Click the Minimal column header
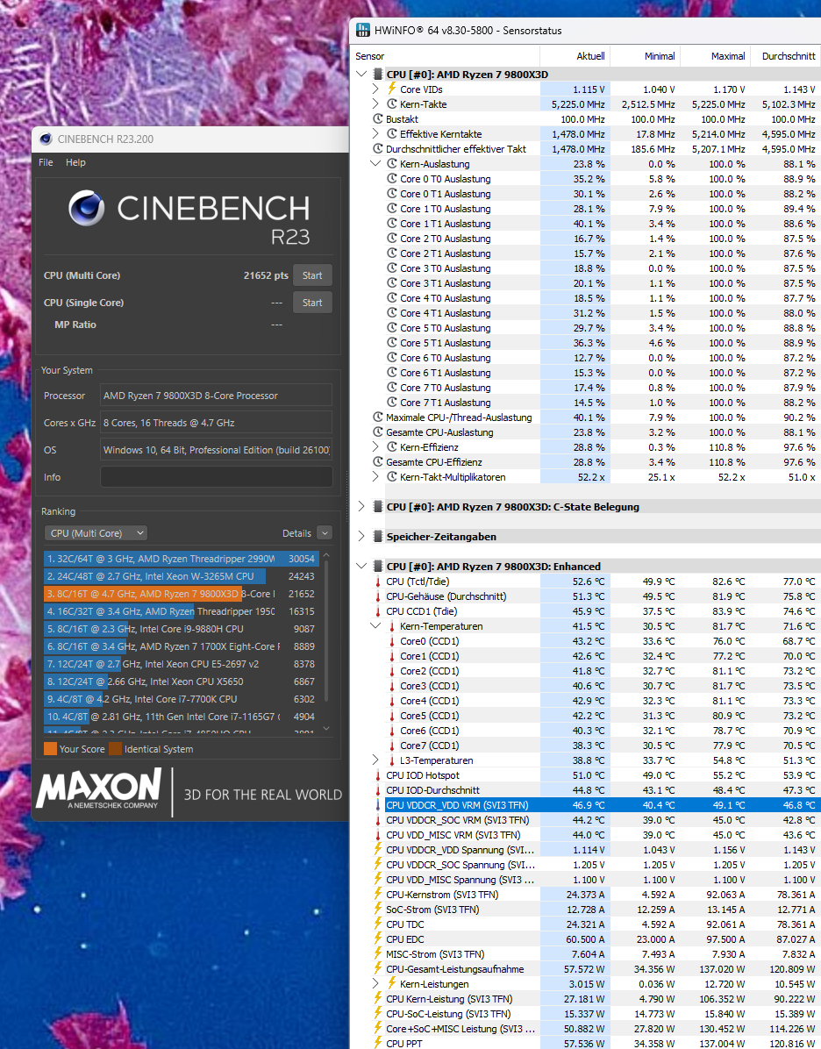This screenshot has height=1049, width=821. coord(645,56)
